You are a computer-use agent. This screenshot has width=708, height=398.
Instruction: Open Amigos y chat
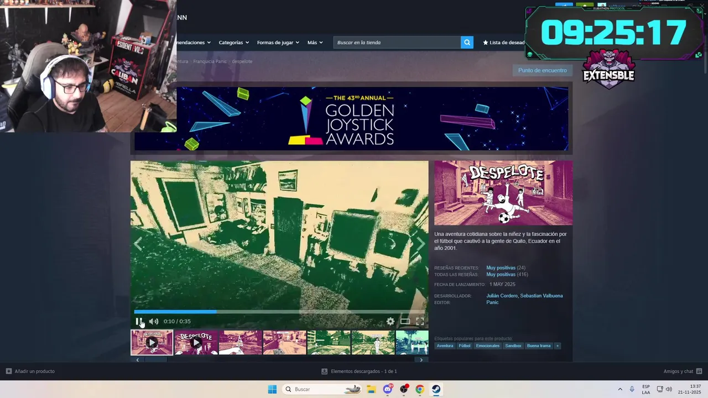click(683, 371)
